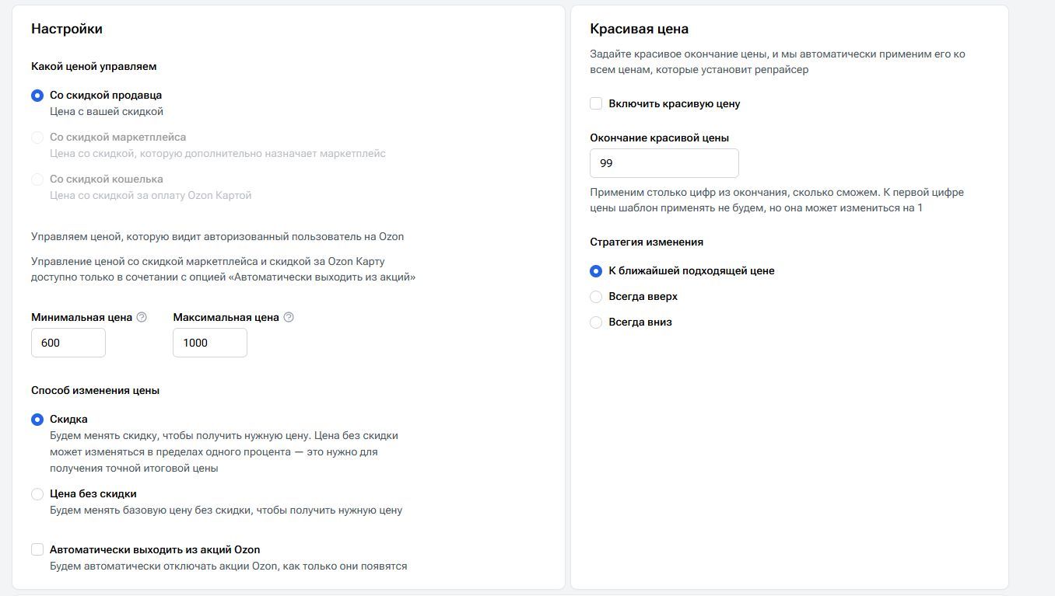Enable Автоматически выходить из акций Ozon checkbox
Screen dimensions: 1055x596
[37, 550]
